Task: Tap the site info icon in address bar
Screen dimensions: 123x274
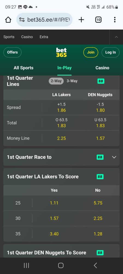Action: coord(22,20)
